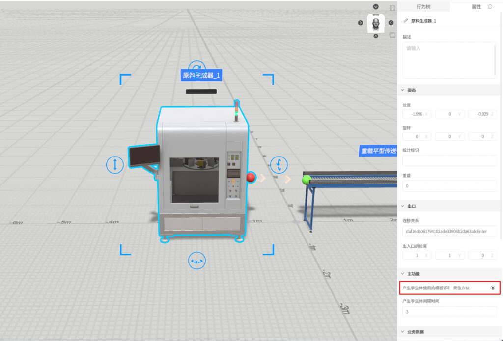Edit the 出入口的位置 Y field

click(x=449, y=255)
